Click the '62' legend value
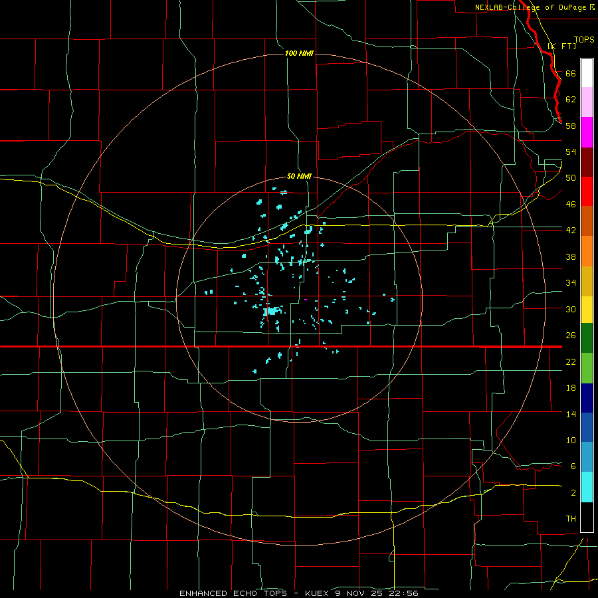 (571, 100)
